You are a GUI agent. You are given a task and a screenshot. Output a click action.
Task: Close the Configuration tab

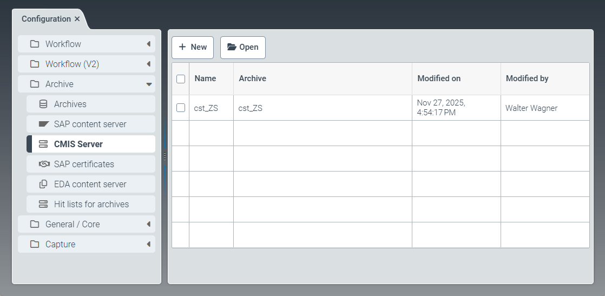coord(77,19)
